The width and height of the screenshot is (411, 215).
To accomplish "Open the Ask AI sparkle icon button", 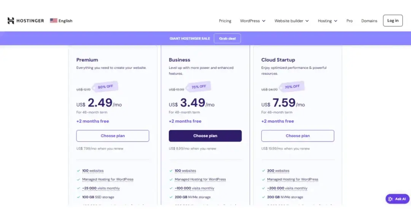I will [390, 199].
